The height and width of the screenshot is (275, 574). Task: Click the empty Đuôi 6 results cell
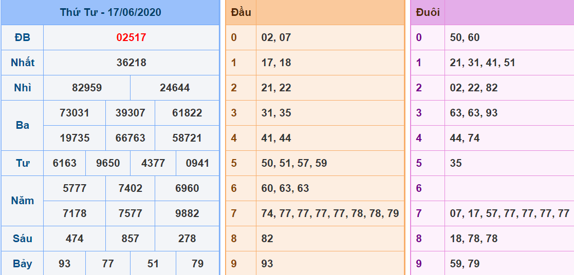[x=509, y=188]
